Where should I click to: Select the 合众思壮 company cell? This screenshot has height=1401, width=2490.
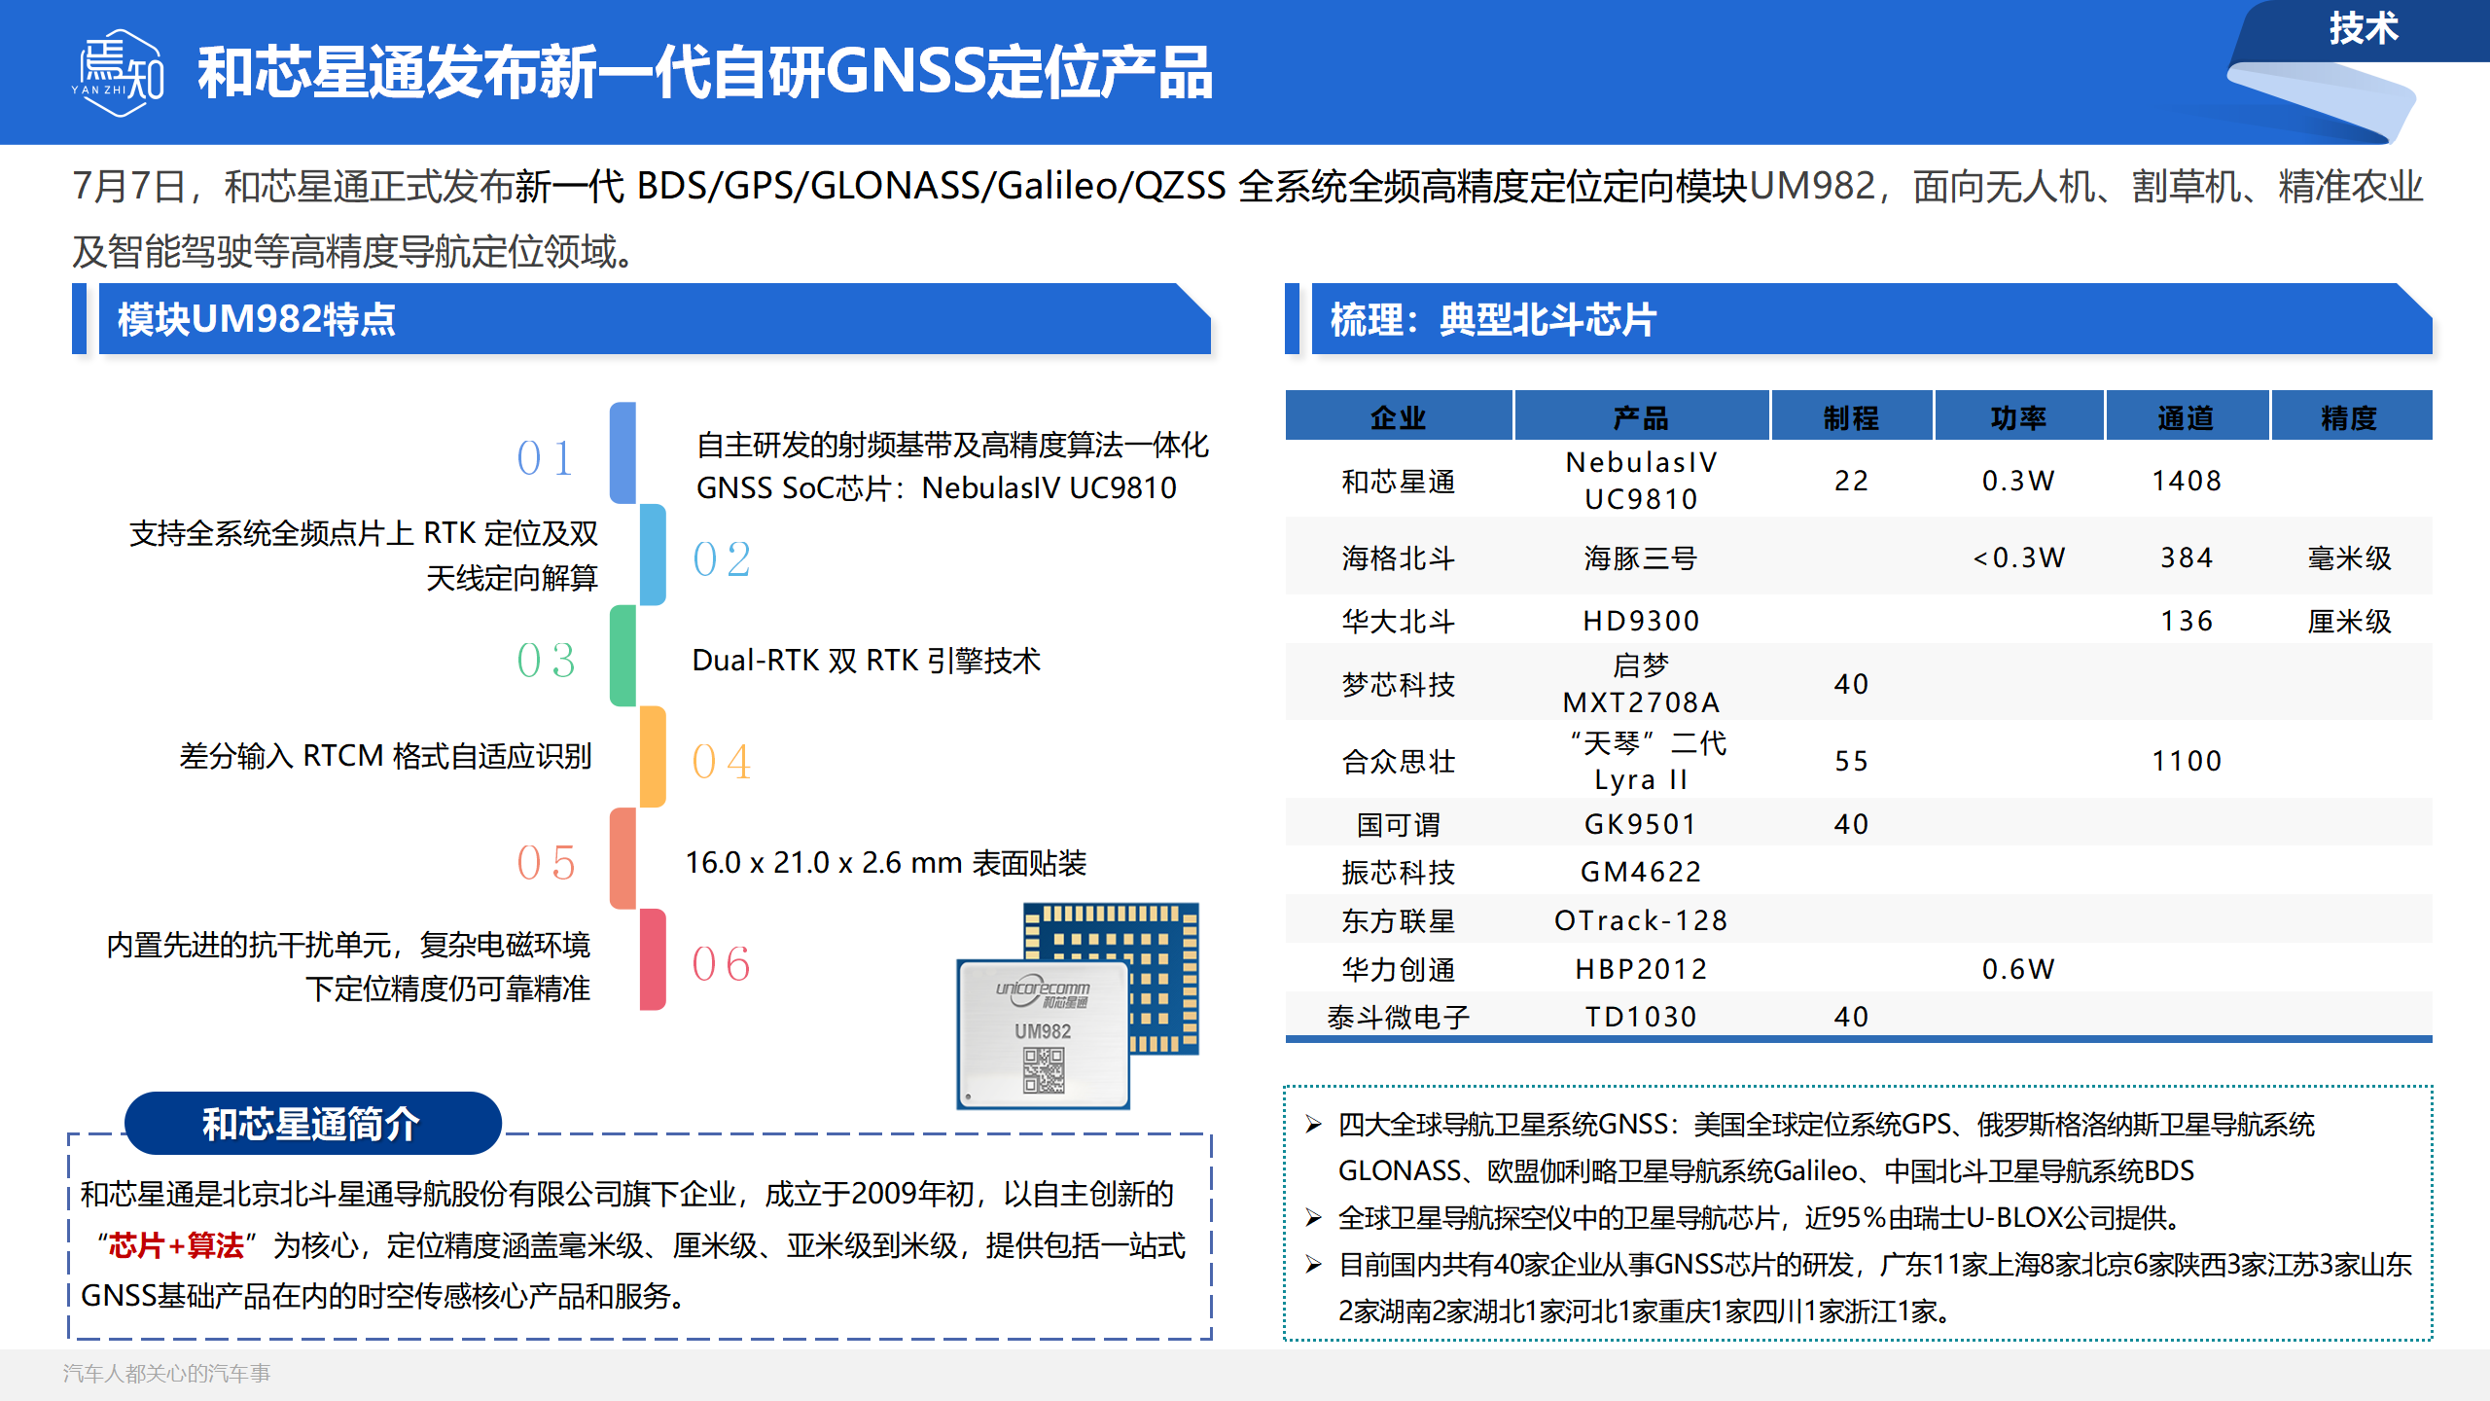tap(1398, 762)
